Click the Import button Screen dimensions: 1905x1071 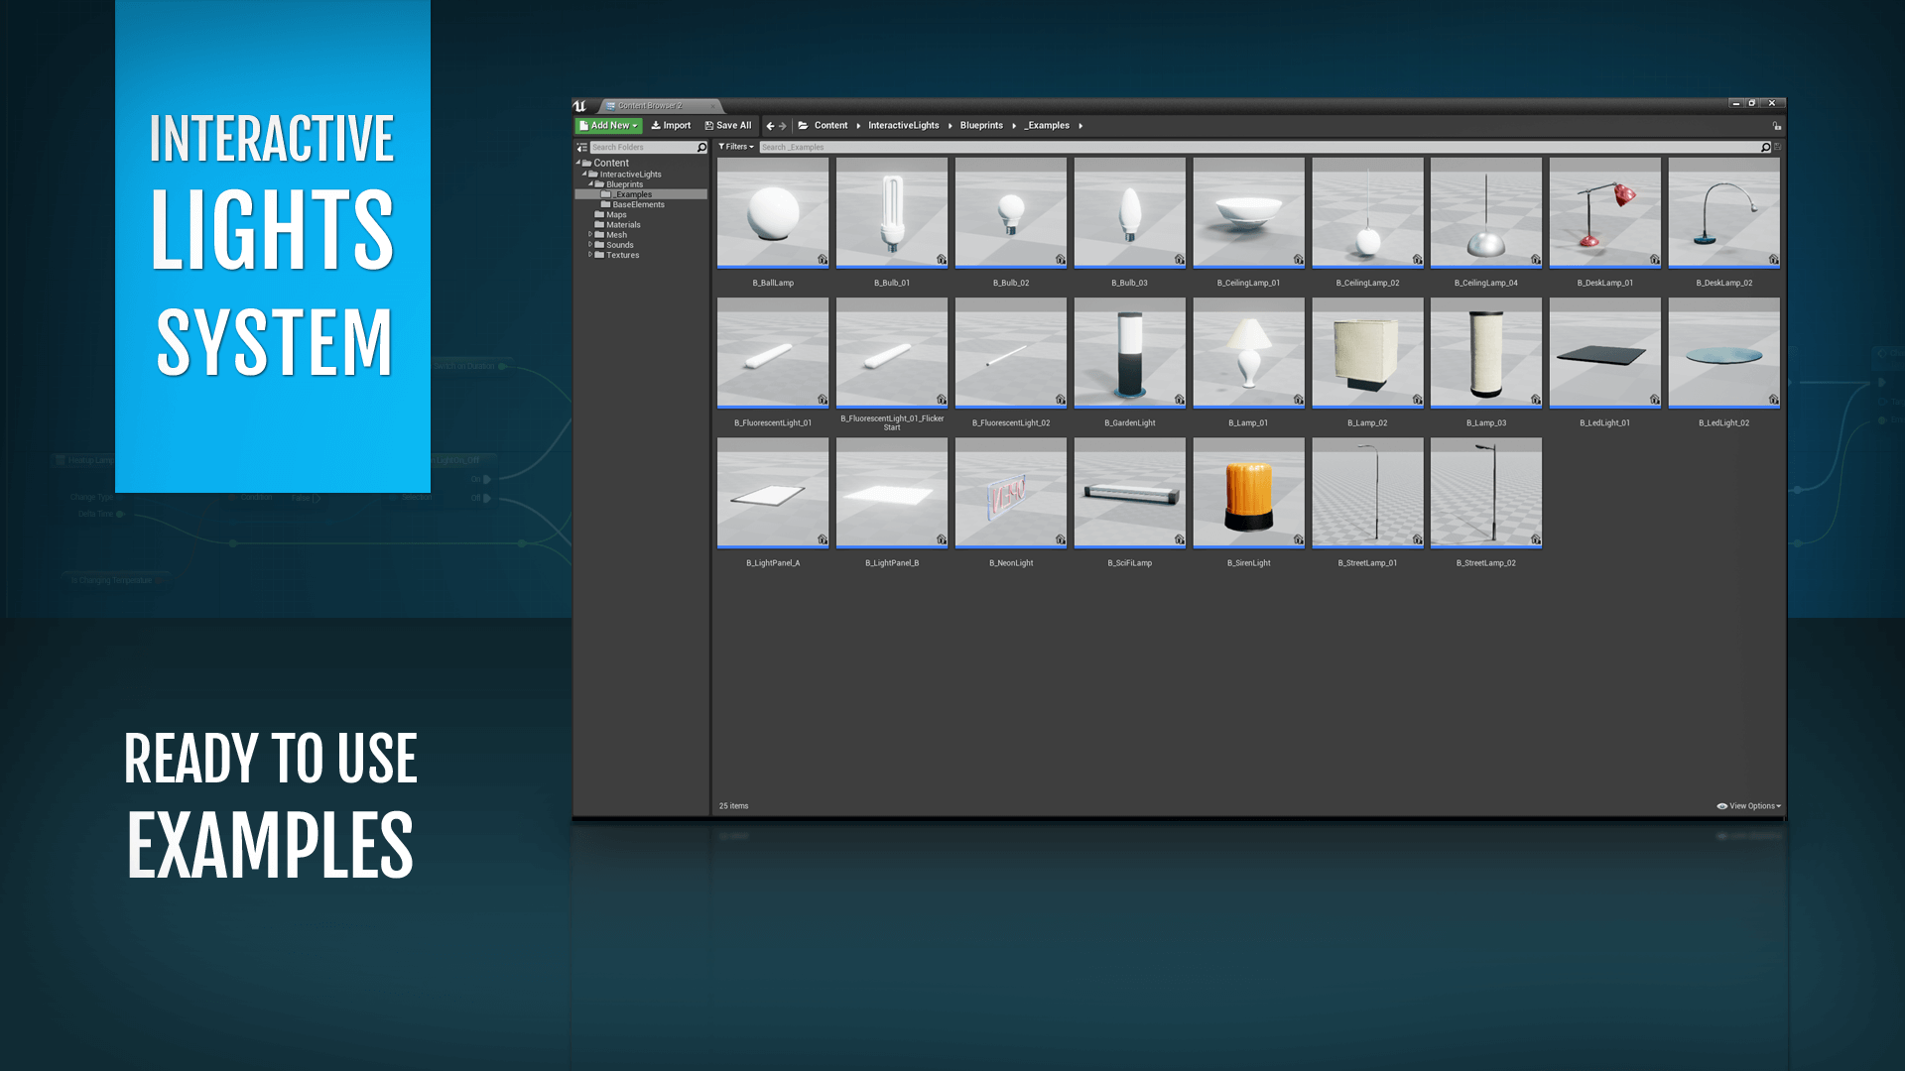pyautogui.click(x=671, y=126)
